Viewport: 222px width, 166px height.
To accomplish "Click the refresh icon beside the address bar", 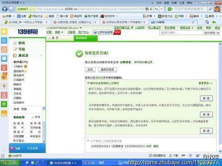I will coord(156,9).
